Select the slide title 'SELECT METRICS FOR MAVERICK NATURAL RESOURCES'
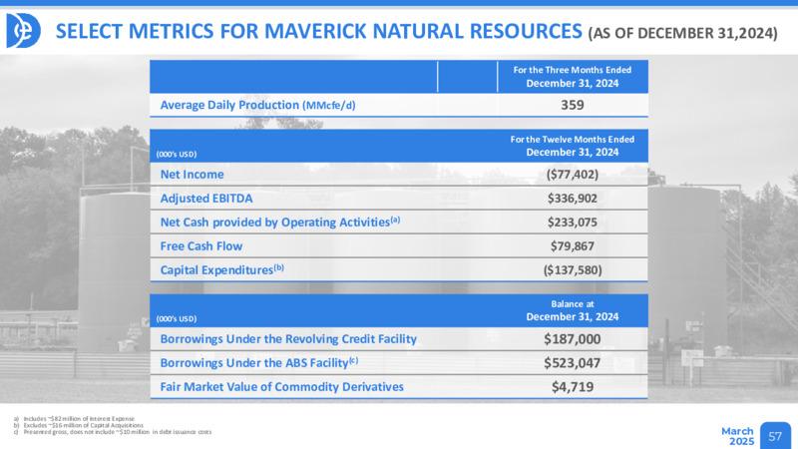 (x=318, y=31)
